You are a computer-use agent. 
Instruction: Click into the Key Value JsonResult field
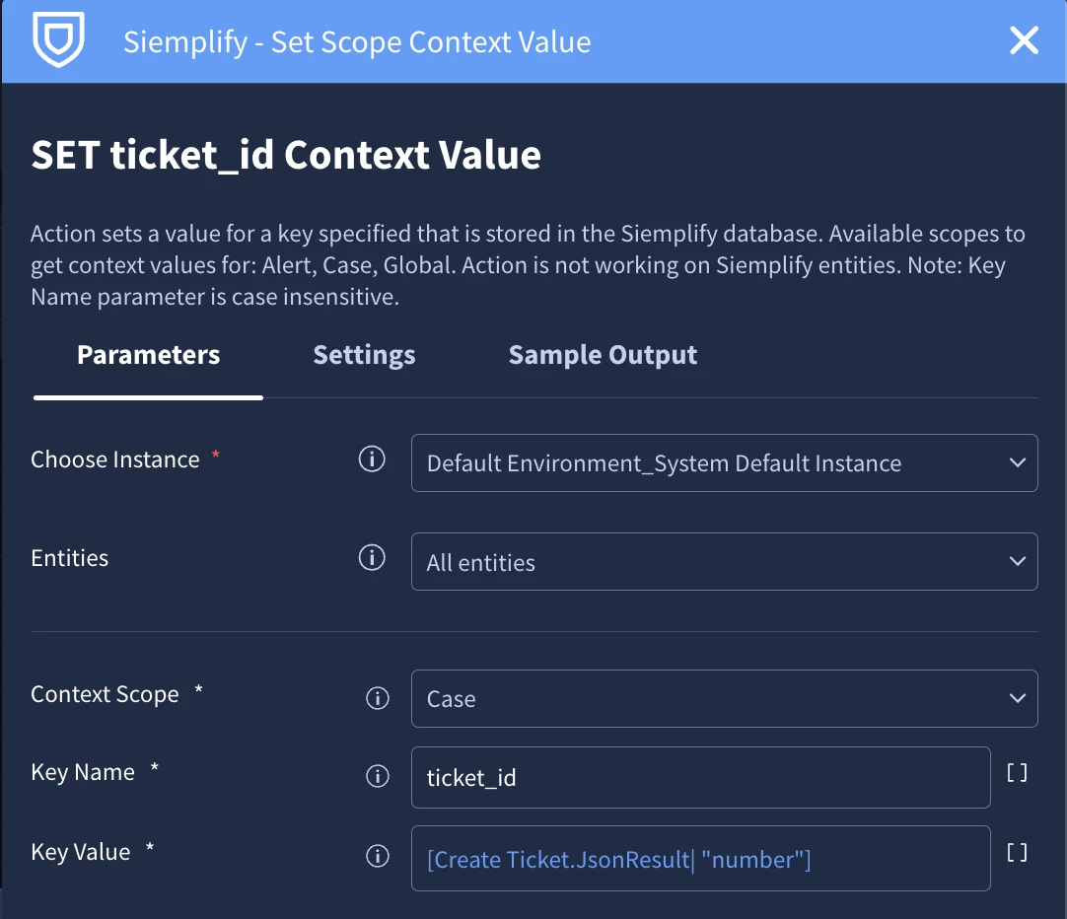tap(701, 859)
